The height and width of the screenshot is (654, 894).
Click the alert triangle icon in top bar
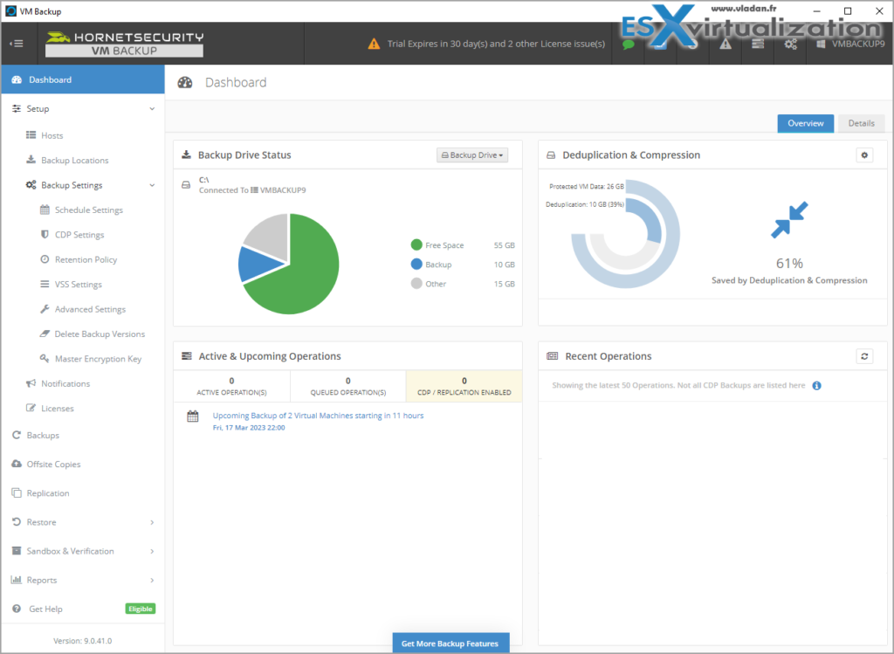pyautogui.click(x=724, y=45)
